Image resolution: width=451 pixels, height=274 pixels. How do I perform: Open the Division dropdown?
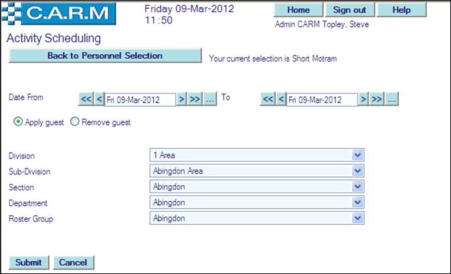point(358,155)
